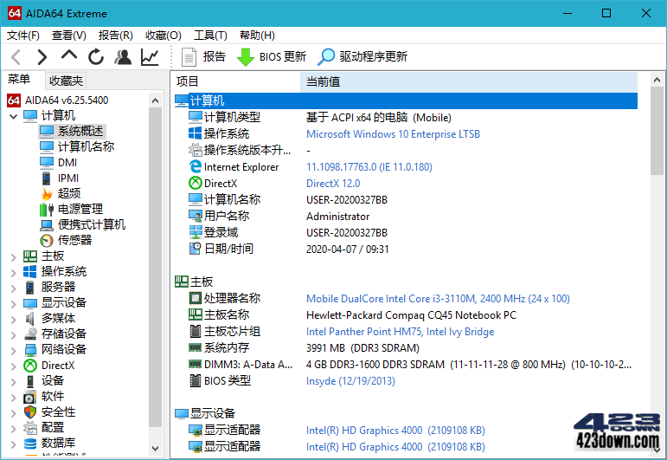Expand the 主板 tree node
This screenshot has width=667, height=460.
click(x=14, y=256)
